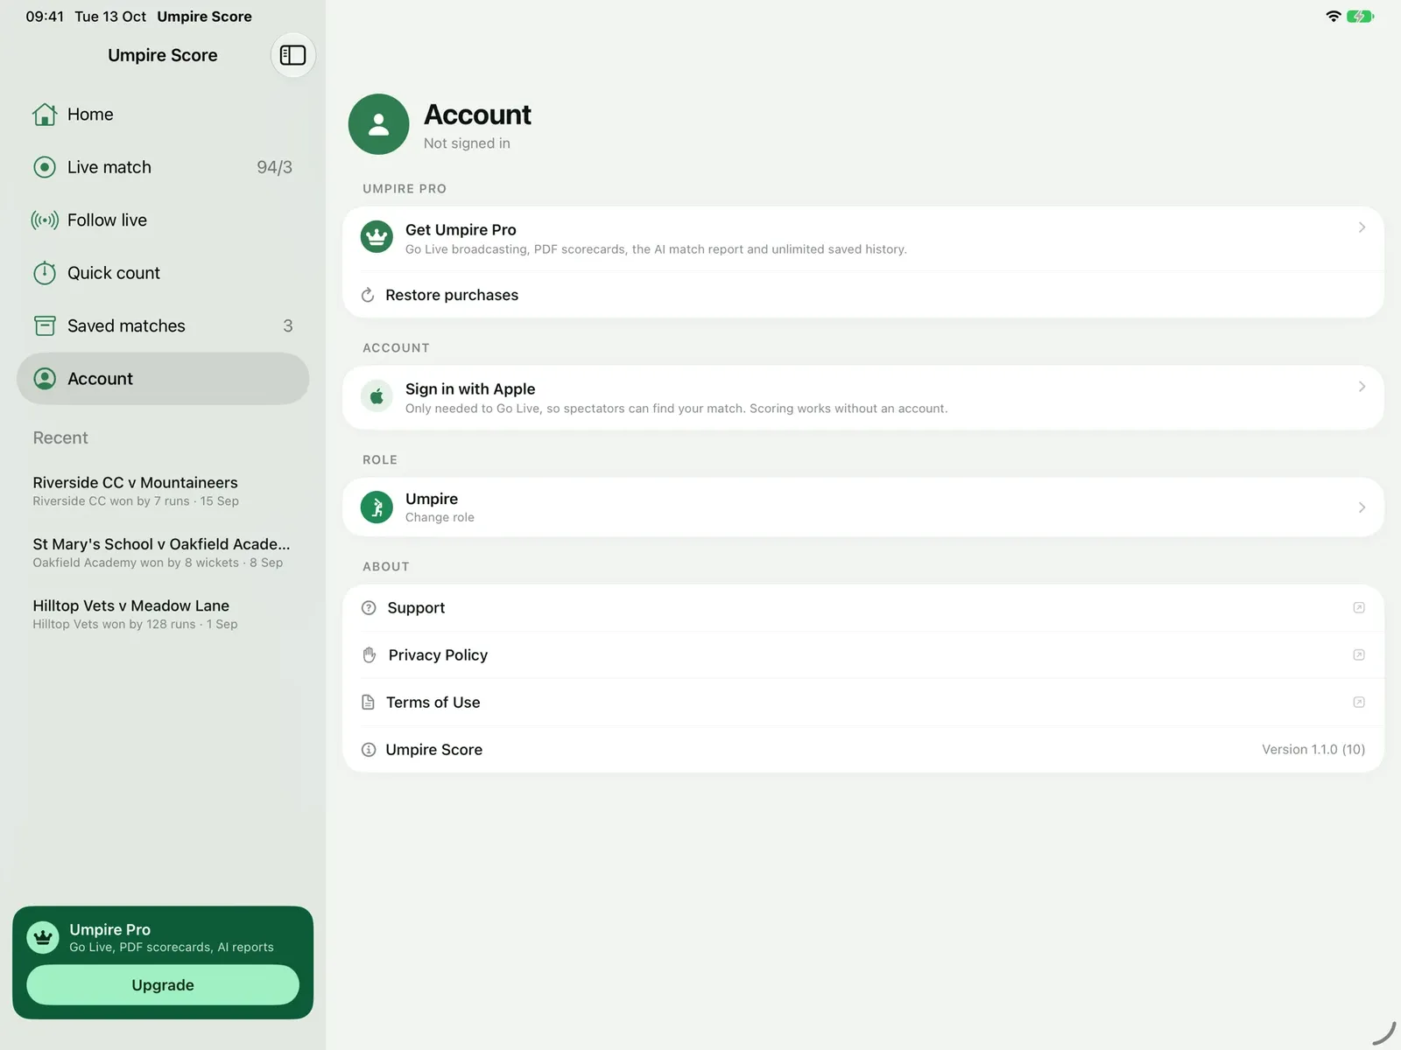Click the 94/3 live match score

tap(274, 167)
